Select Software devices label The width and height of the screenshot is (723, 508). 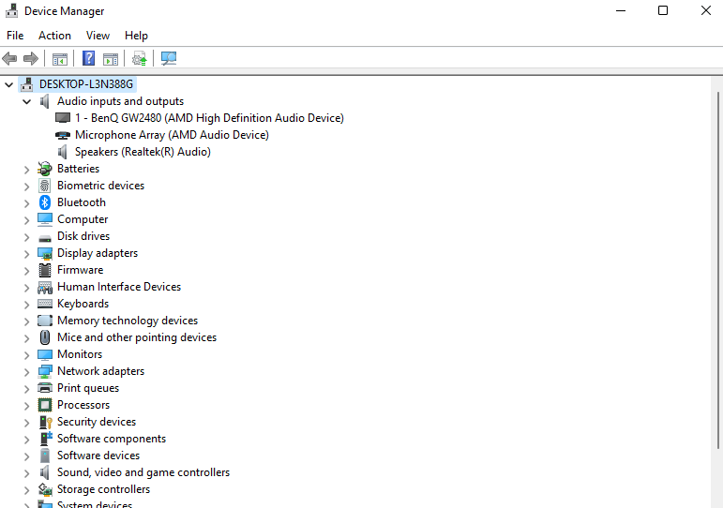pos(98,456)
